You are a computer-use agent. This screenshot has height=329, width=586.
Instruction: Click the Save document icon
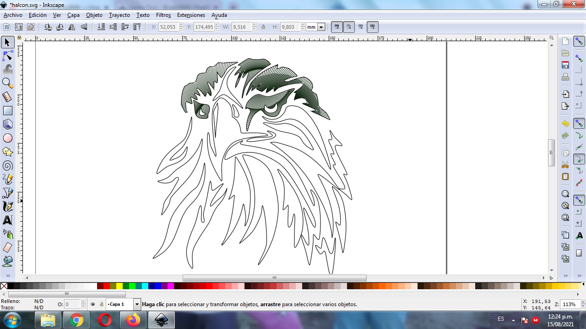[x=565, y=65]
